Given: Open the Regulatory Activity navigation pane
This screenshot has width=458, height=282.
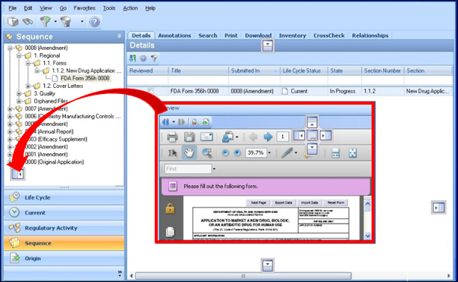Looking at the screenshot, I should 64,228.
